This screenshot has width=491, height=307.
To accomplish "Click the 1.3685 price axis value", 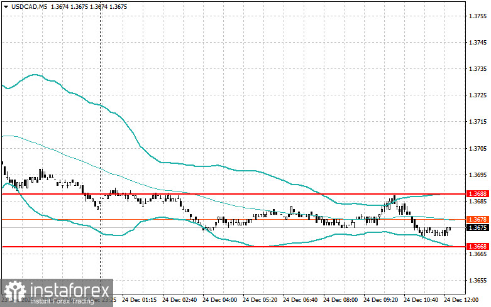I will [478, 201].
